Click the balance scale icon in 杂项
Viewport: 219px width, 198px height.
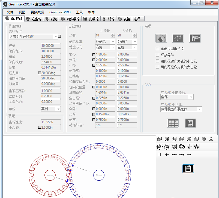[178, 38]
